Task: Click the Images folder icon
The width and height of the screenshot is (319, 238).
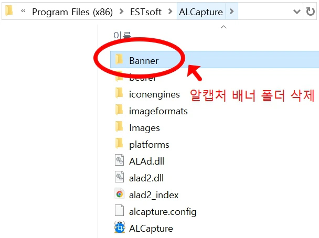Action: (119, 126)
